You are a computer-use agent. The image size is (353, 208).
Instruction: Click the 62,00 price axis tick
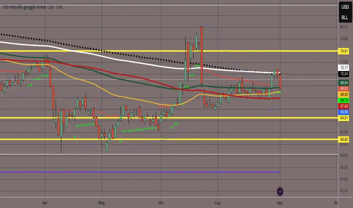pos(344,132)
